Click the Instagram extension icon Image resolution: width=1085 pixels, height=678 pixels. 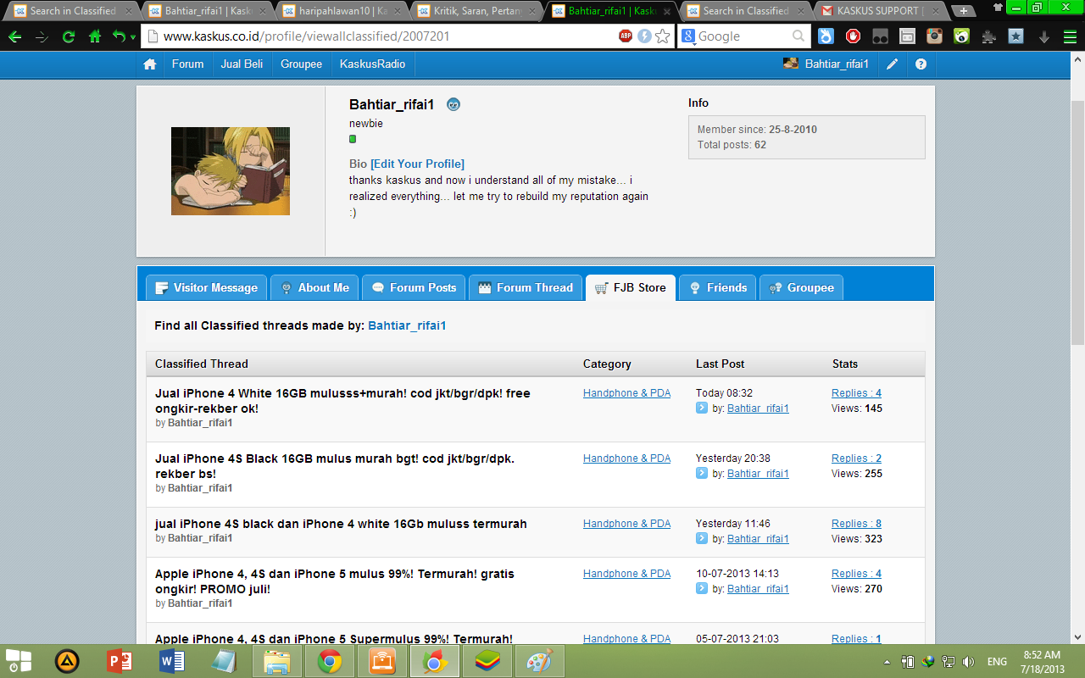point(934,36)
